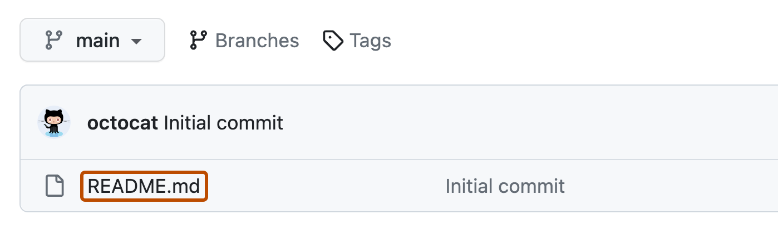This screenshot has width=778, height=229.
Task: View all Tags
Action: [357, 41]
